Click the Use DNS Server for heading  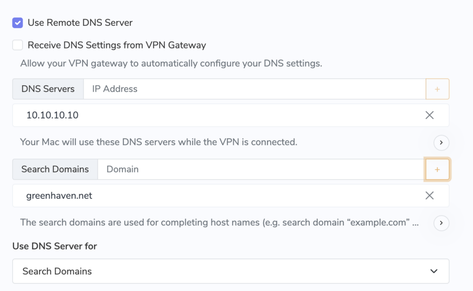(x=55, y=246)
